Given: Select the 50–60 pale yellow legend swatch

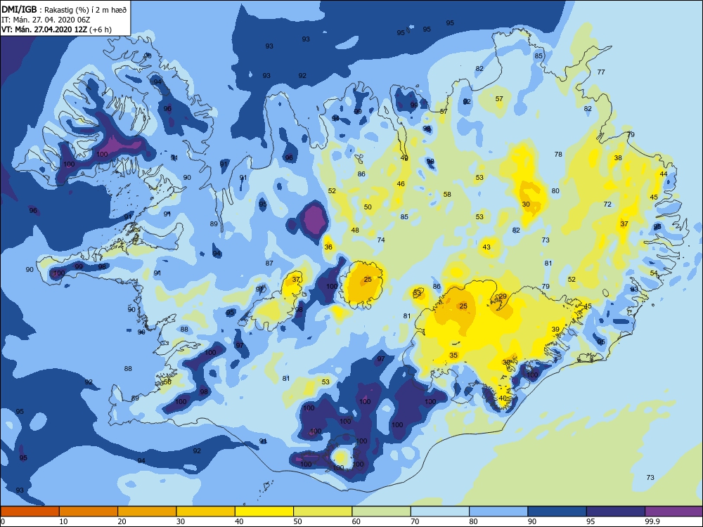Looking at the screenshot, I should click(x=323, y=512).
